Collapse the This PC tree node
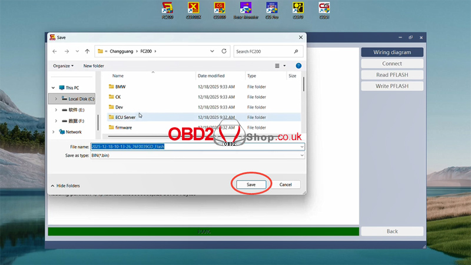Screen dimensions: 471x265 55,88
